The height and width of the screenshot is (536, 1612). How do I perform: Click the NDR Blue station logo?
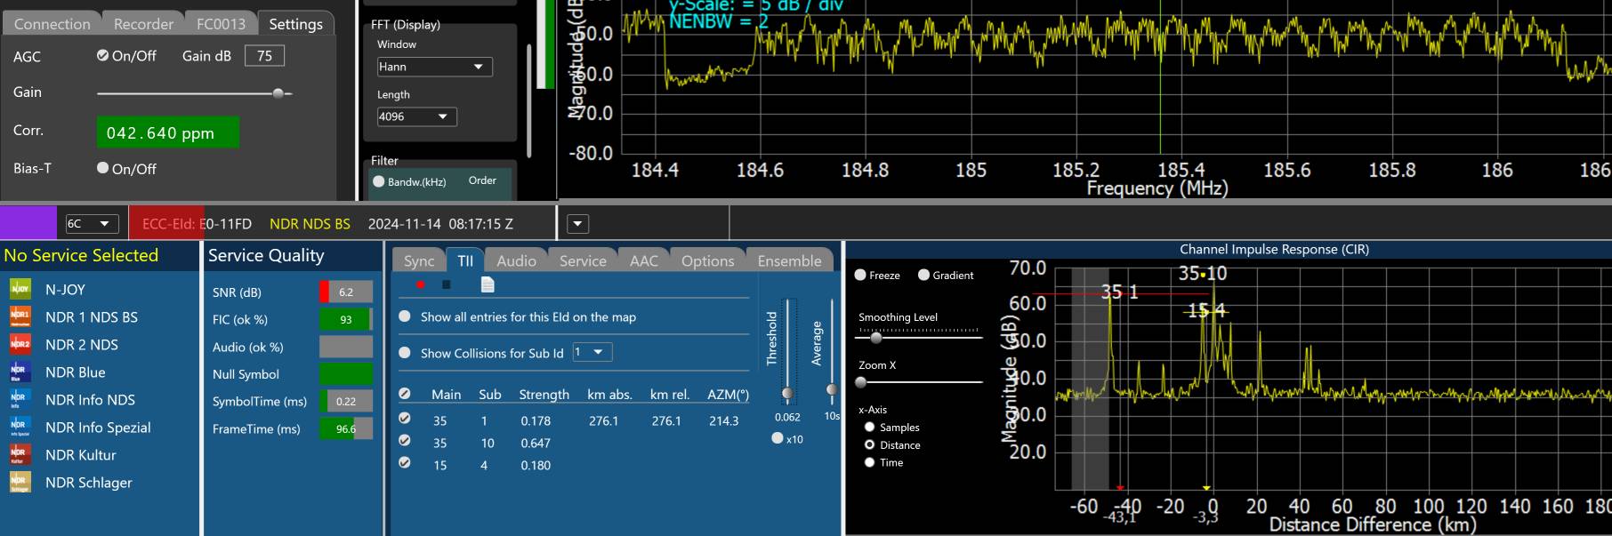[x=20, y=372]
